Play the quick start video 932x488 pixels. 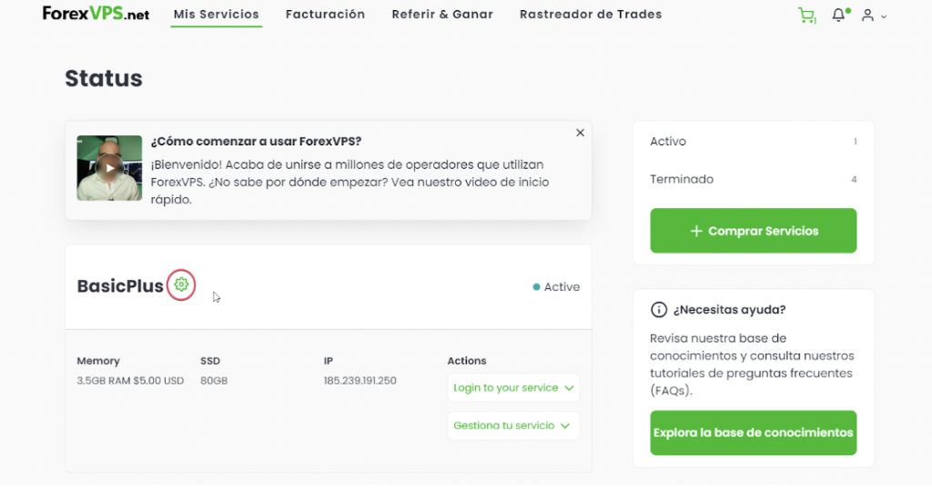coord(109,168)
